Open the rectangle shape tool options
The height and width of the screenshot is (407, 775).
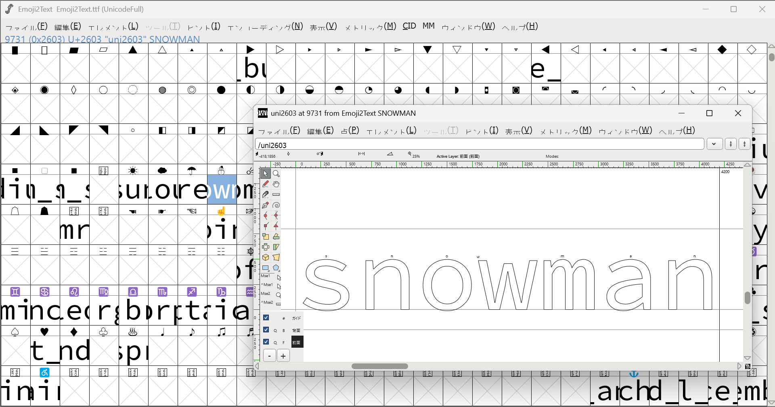(x=265, y=268)
